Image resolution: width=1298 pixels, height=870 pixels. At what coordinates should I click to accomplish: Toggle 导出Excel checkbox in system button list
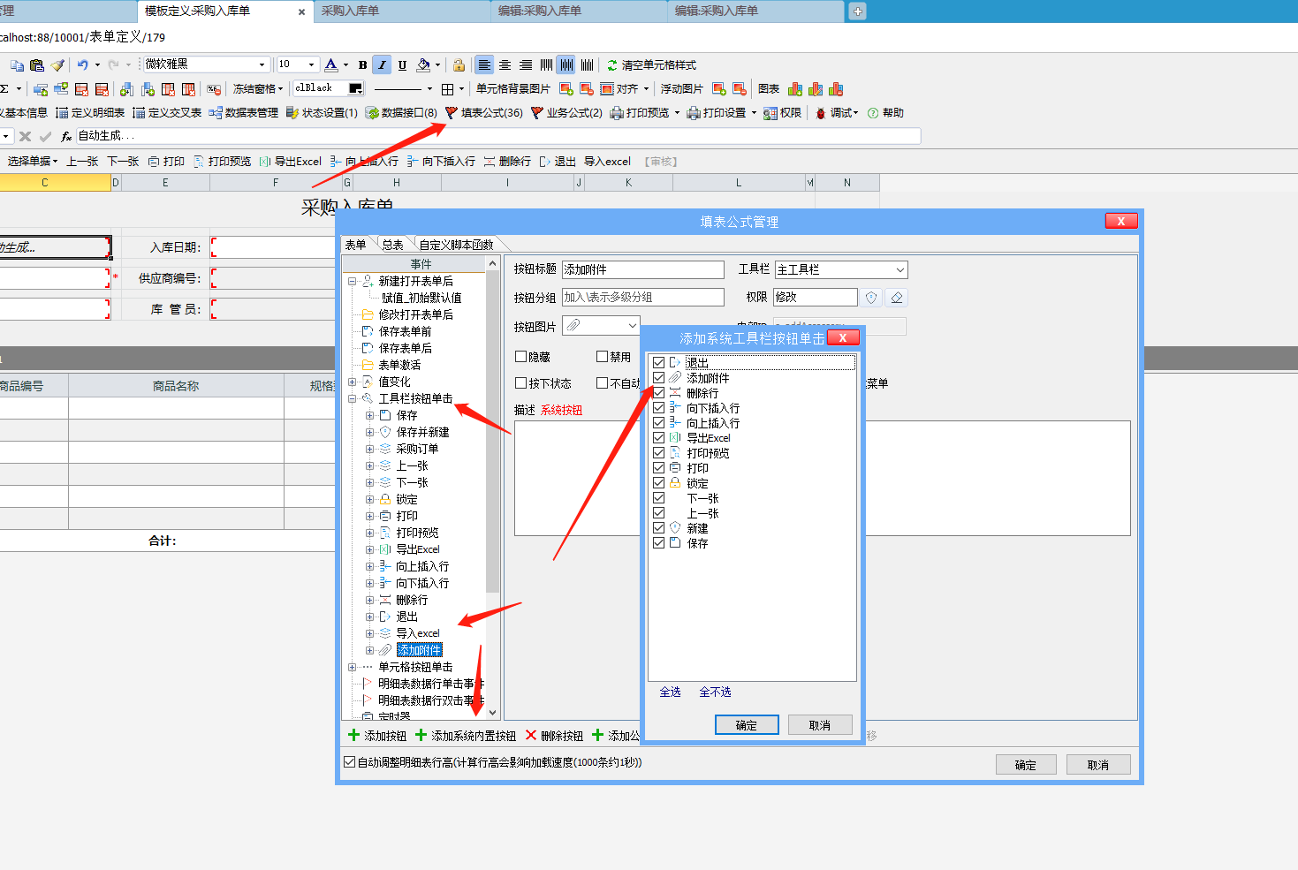[x=658, y=437]
